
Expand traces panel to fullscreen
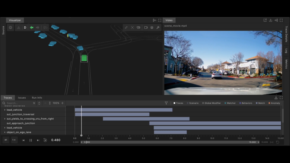281,98
